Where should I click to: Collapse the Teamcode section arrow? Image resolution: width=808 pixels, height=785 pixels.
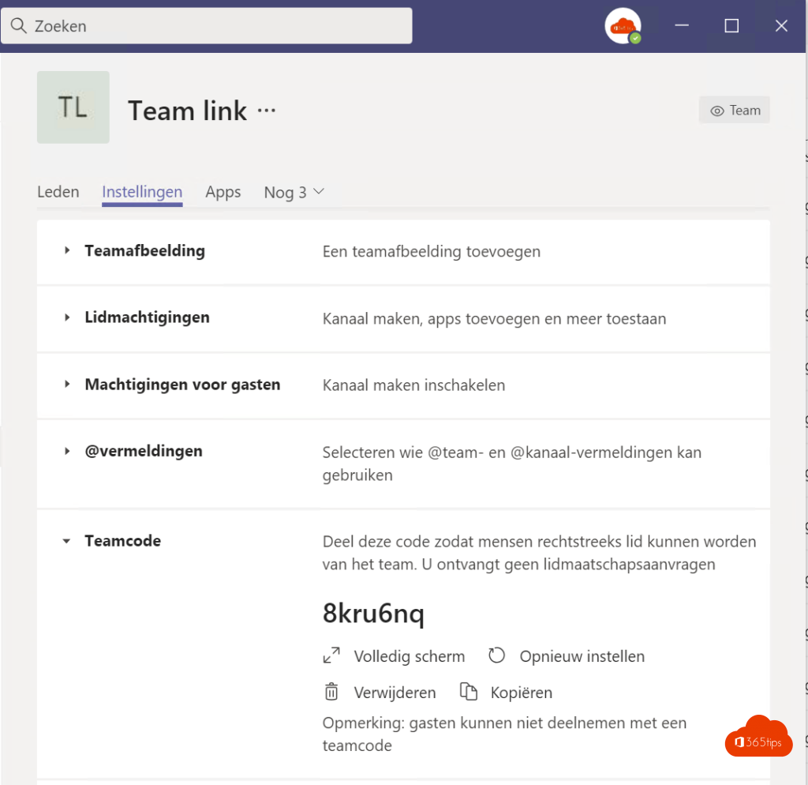66,541
